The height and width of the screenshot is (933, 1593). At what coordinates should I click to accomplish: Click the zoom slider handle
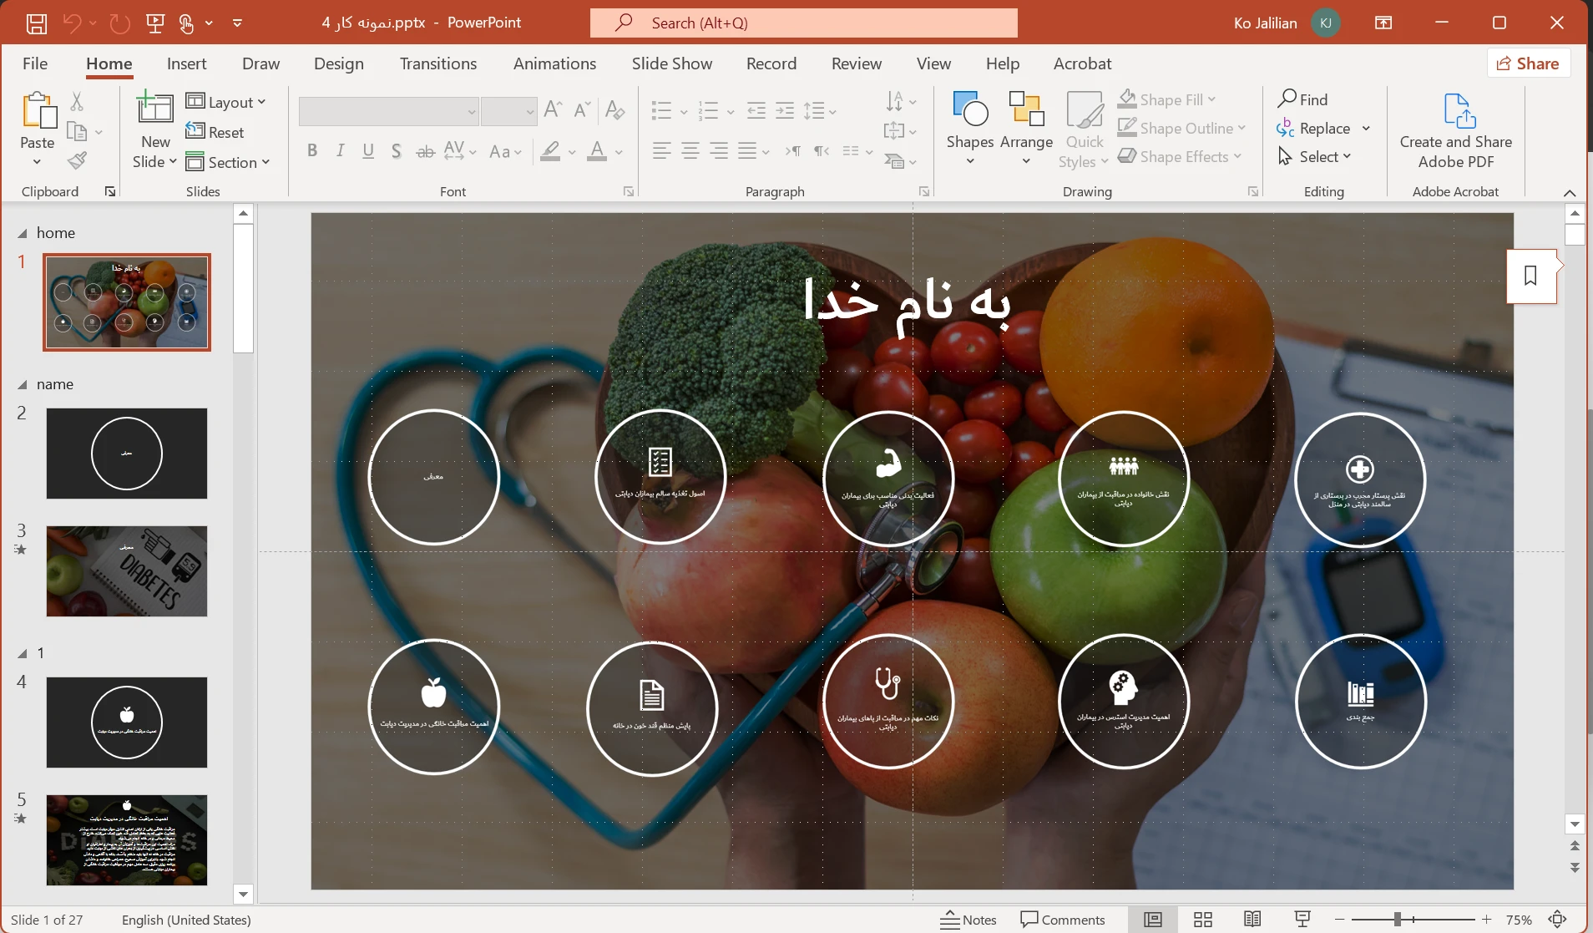[1397, 920]
